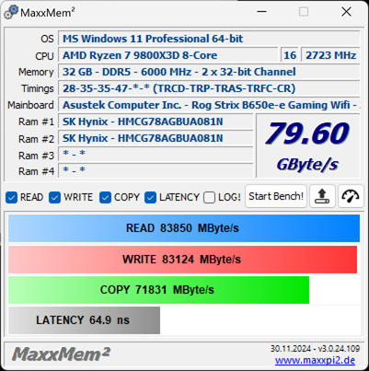The height and width of the screenshot is (371, 369).
Task: Click the Timings label
Action: click(38, 88)
